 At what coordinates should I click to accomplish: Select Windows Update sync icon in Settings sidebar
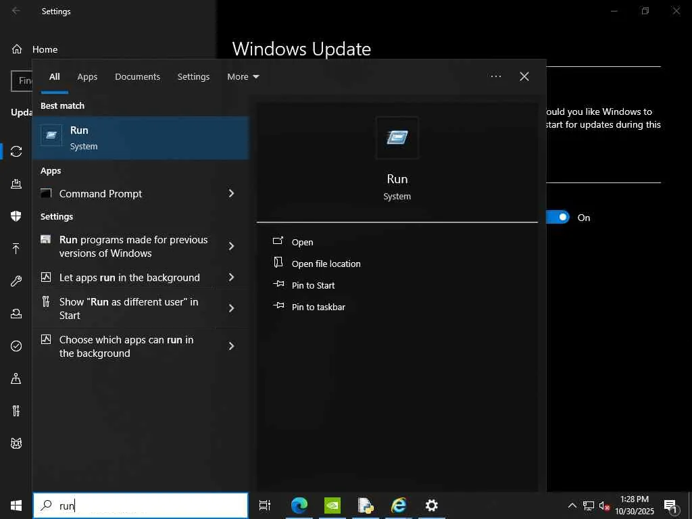[x=16, y=151]
